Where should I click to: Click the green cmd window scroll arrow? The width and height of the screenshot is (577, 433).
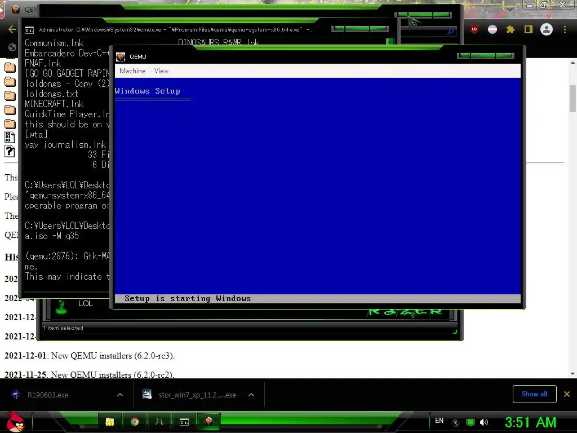389,42
